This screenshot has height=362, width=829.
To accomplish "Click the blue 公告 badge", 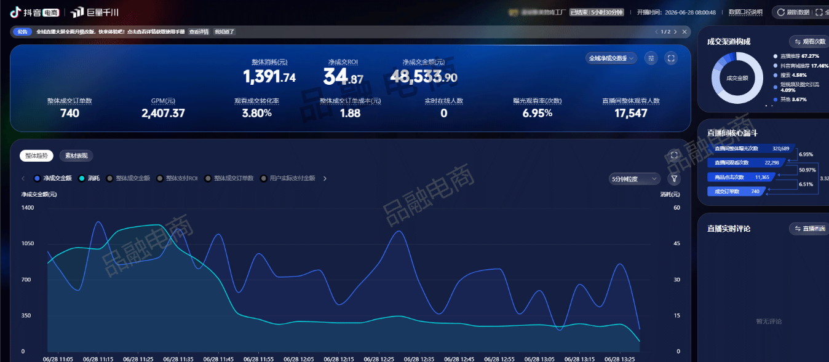I will [x=22, y=31].
